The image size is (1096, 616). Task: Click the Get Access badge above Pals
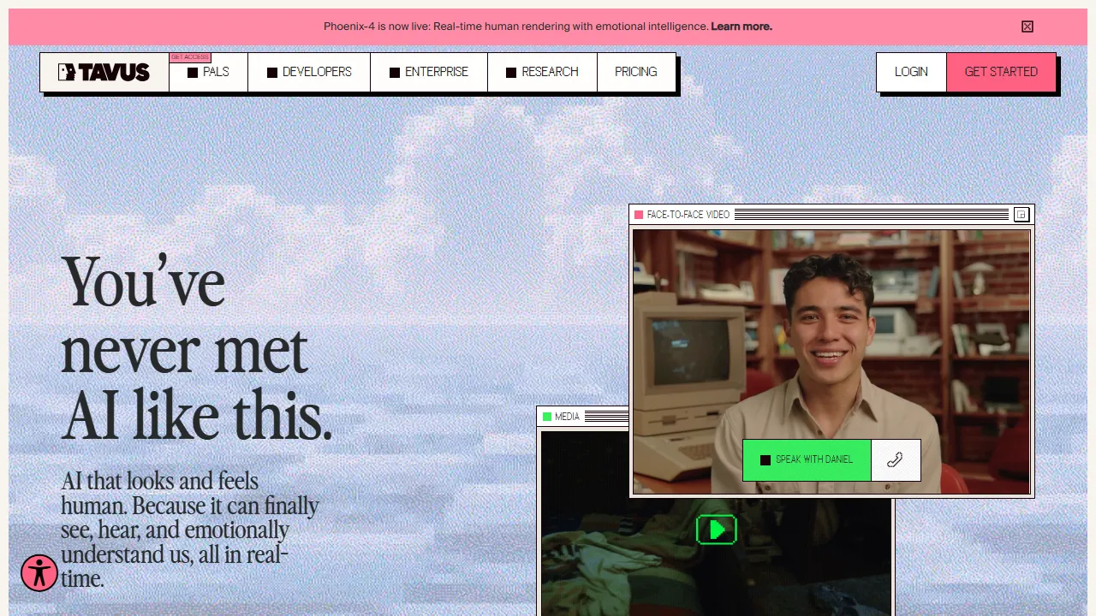tap(190, 57)
